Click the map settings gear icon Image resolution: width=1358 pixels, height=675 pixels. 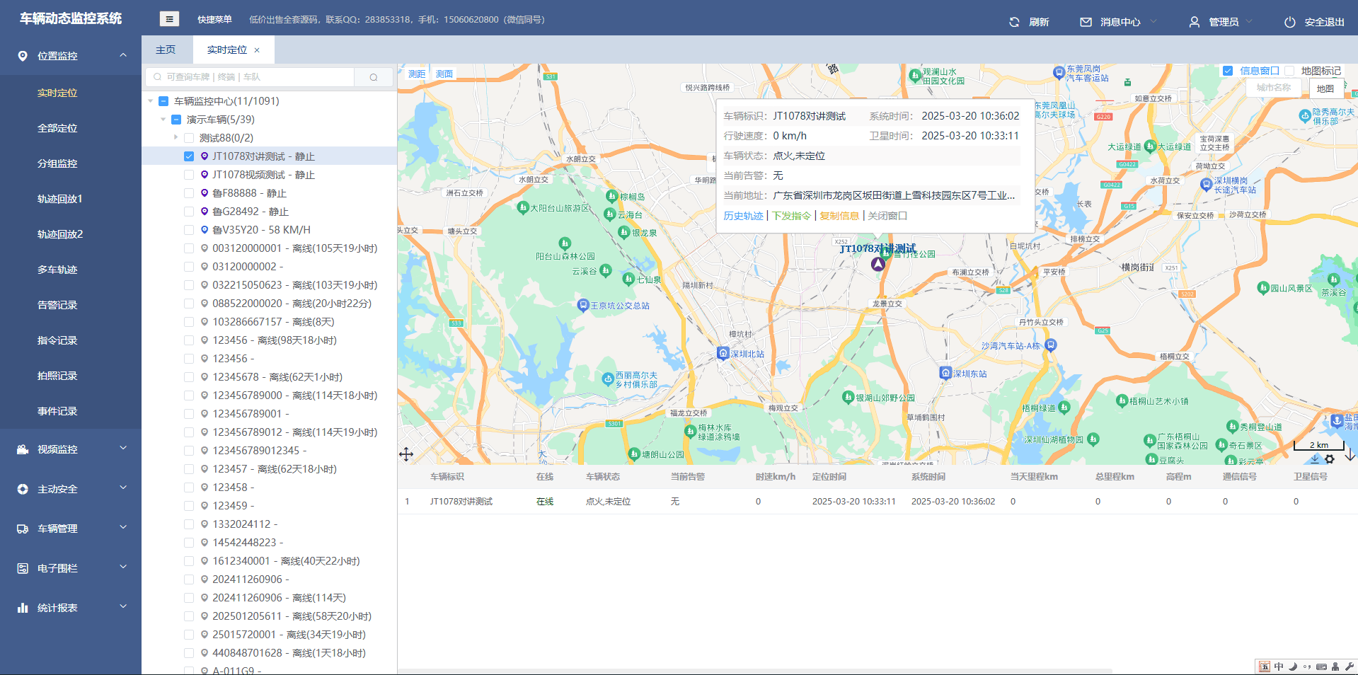click(1330, 459)
